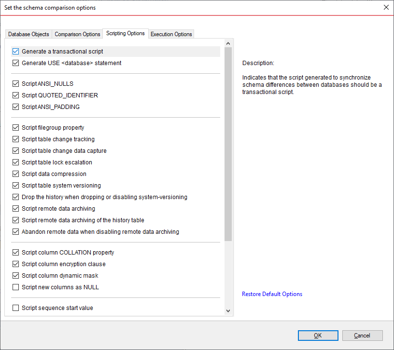Toggle Script data compression option

pos(16,174)
